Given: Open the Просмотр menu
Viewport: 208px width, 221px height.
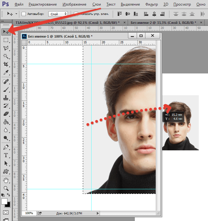Looking at the screenshot, I should point(182,4).
